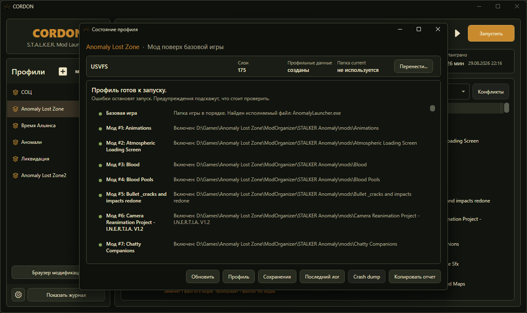This screenshot has width=527, height=313.
Task: Click the Обновить button
Action: [x=203, y=276]
